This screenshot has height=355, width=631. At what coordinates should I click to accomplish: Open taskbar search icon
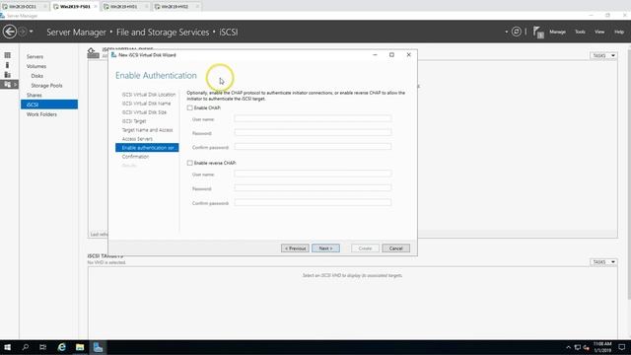pyautogui.click(x=26, y=347)
